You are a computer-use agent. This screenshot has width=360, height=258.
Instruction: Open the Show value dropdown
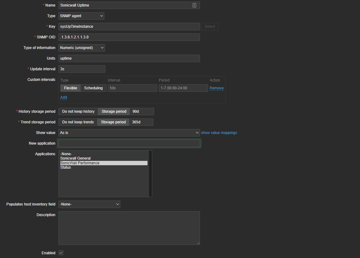[x=129, y=133]
